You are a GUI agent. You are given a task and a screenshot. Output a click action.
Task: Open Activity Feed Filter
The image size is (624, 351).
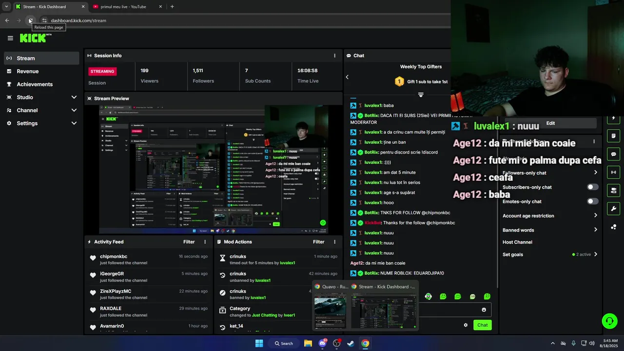coord(189,242)
